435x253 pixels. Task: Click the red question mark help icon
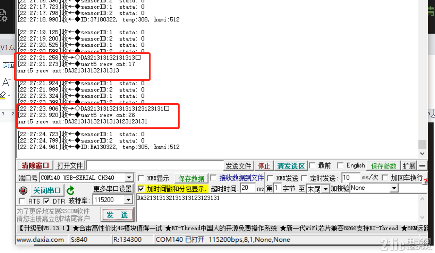pos(425,182)
